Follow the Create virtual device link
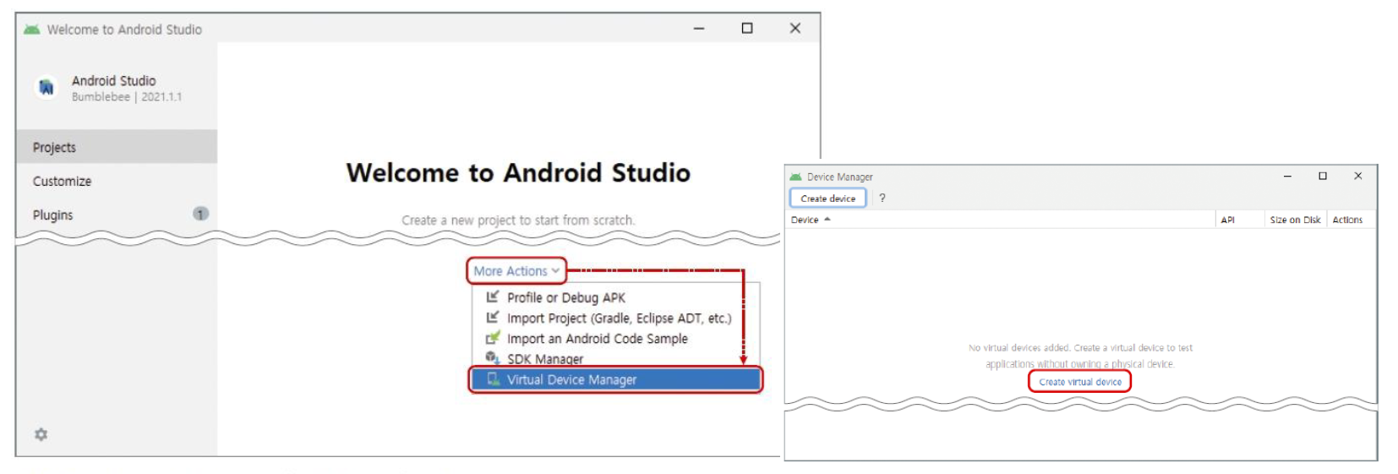Viewport: 1398px width, 474px height. click(1079, 382)
